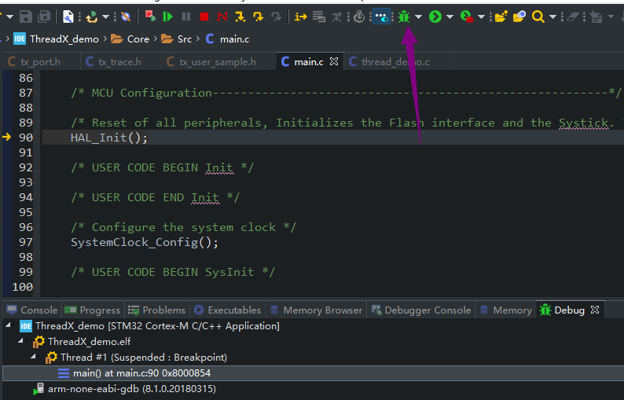Switch to the tx_trace.h editor tab
Viewport: 624px width, 400px height.
tap(119, 62)
